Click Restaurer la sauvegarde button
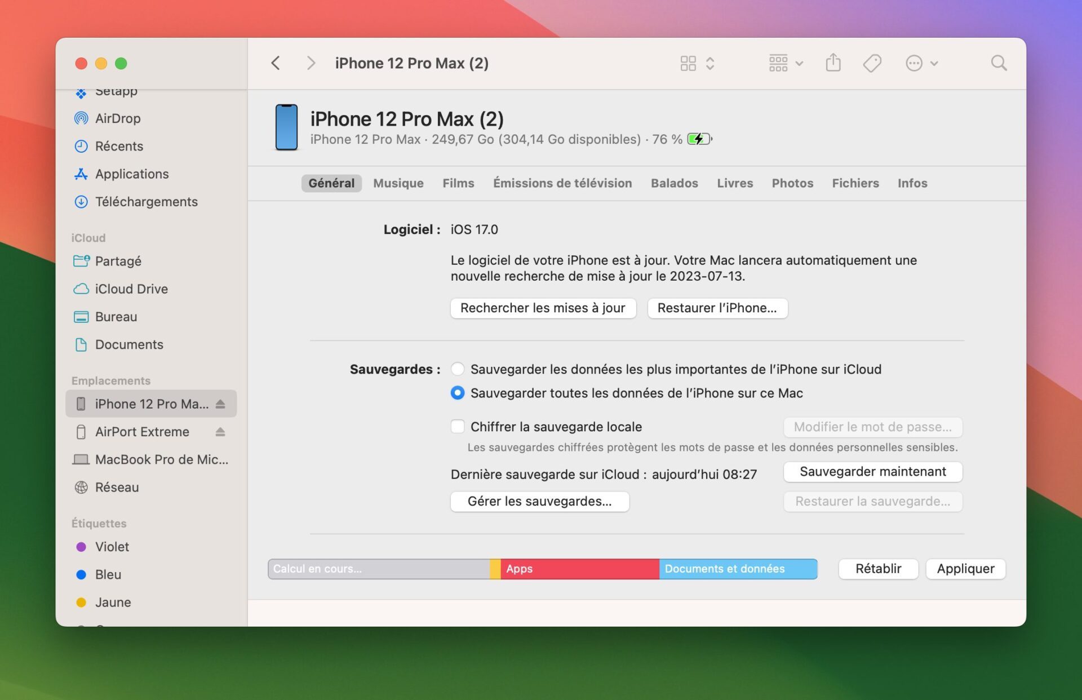 click(872, 501)
